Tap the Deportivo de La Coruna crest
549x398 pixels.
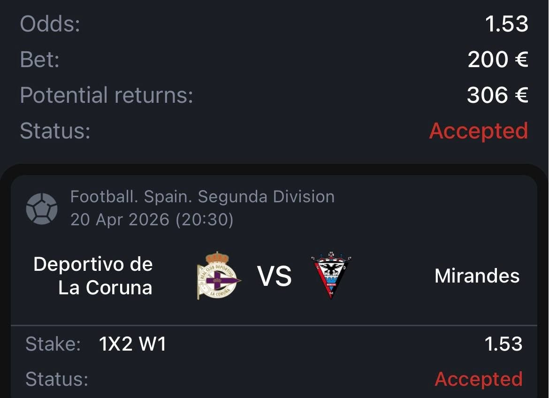coord(218,276)
